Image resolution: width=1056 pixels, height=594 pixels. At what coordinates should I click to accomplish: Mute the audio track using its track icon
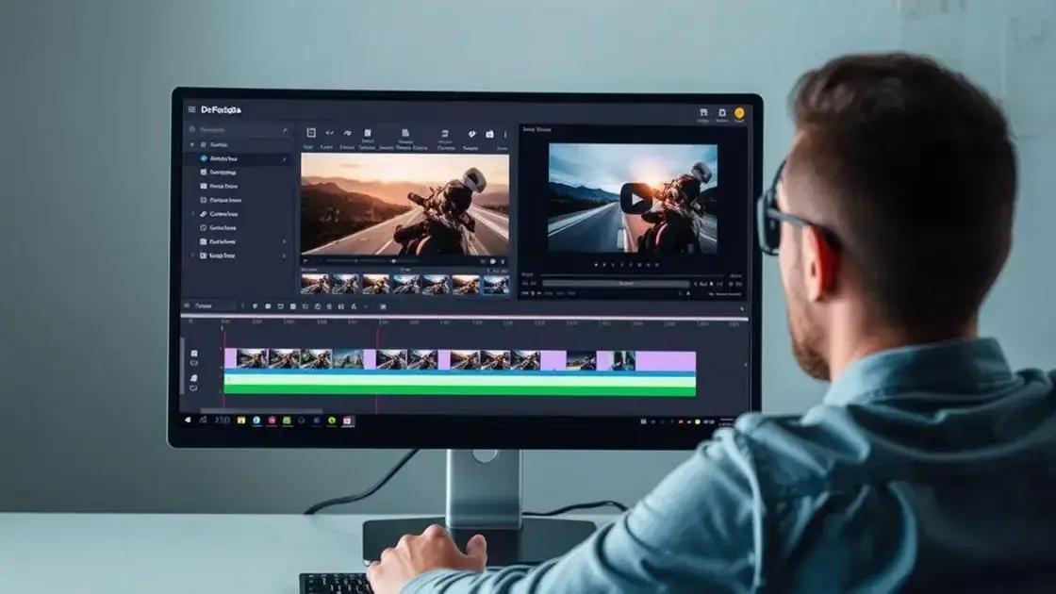click(x=194, y=378)
